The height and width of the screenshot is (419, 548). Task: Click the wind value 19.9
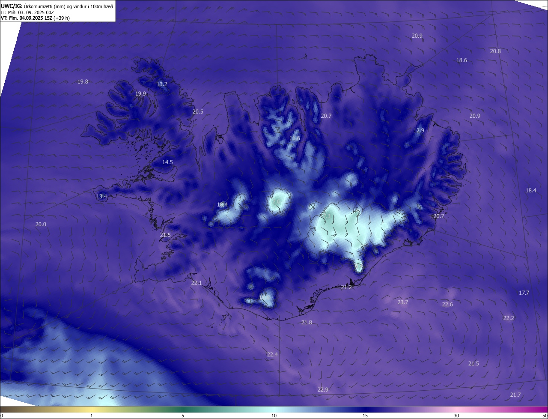(140, 94)
